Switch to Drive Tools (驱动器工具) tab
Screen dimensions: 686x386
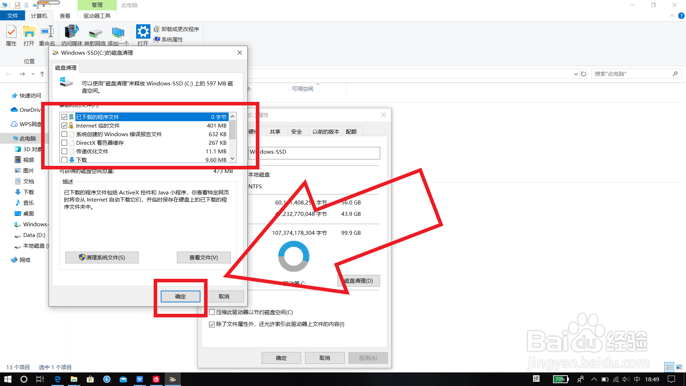[97, 16]
